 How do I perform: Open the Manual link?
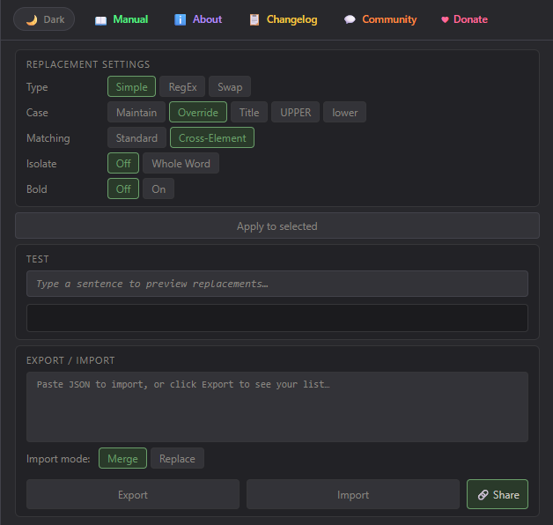(130, 19)
